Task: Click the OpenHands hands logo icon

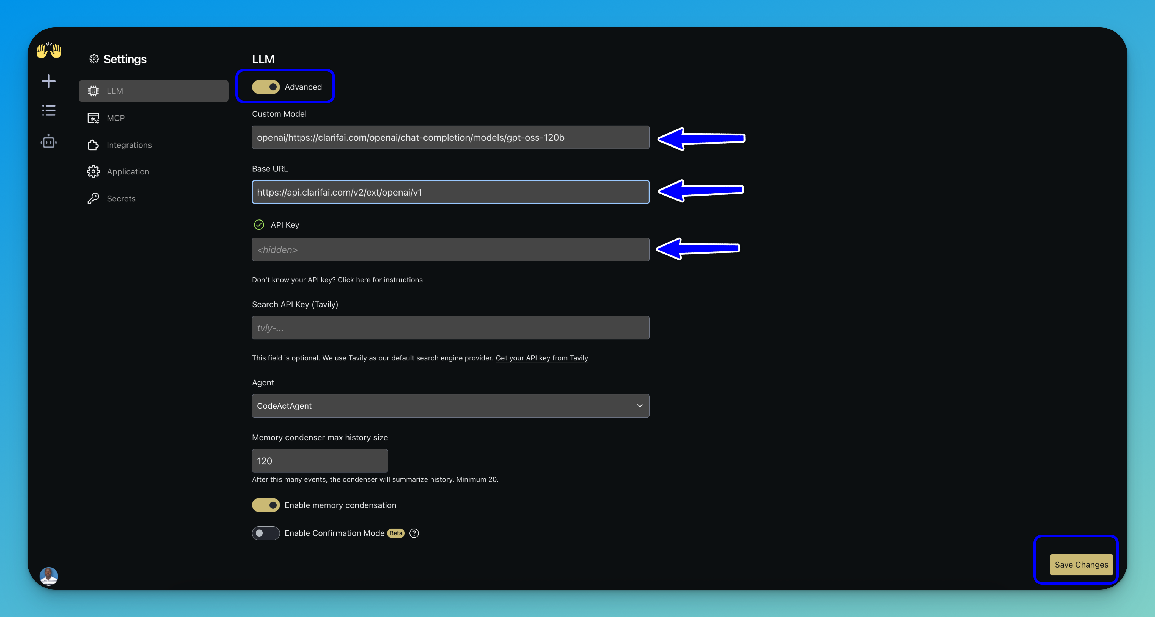Action: tap(49, 50)
